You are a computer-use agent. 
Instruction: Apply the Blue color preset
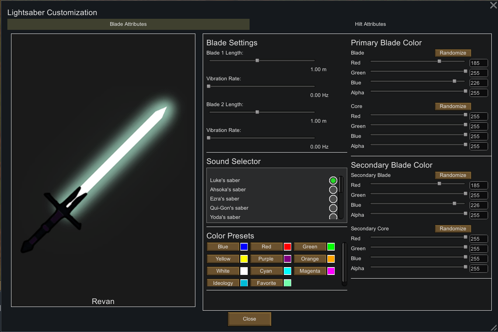(x=223, y=247)
